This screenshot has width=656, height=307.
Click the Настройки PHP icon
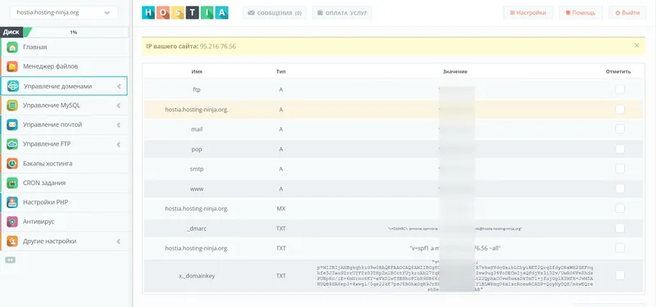point(12,202)
